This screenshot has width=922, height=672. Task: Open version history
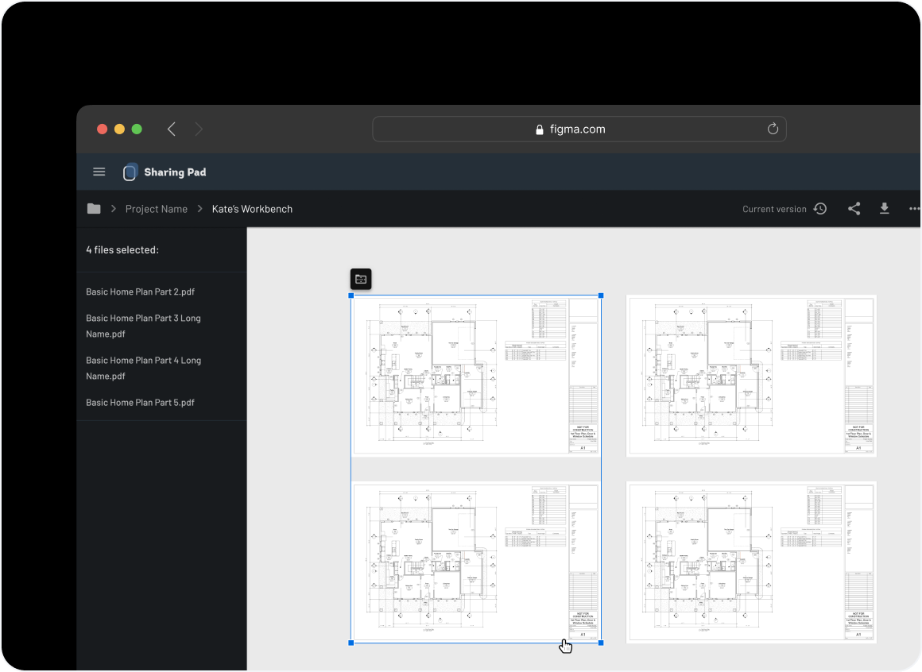pyautogui.click(x=819, y=208)
